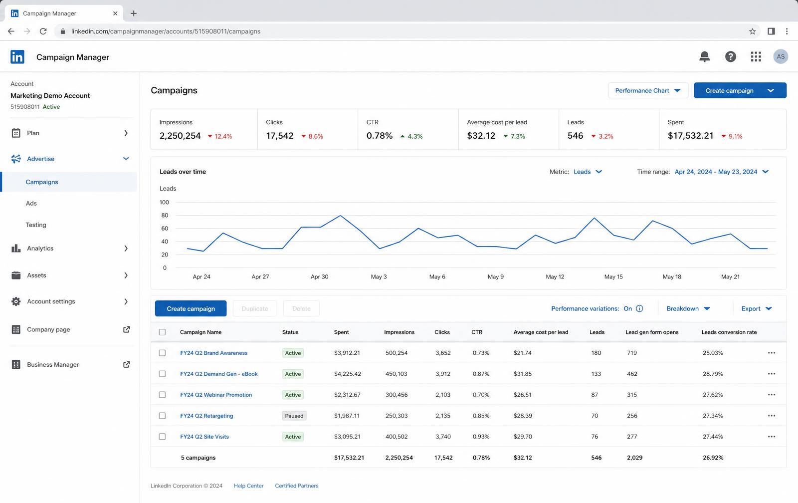
Task: Click the Paused status badge for Retargeting
Action: (x=294, y=416)
